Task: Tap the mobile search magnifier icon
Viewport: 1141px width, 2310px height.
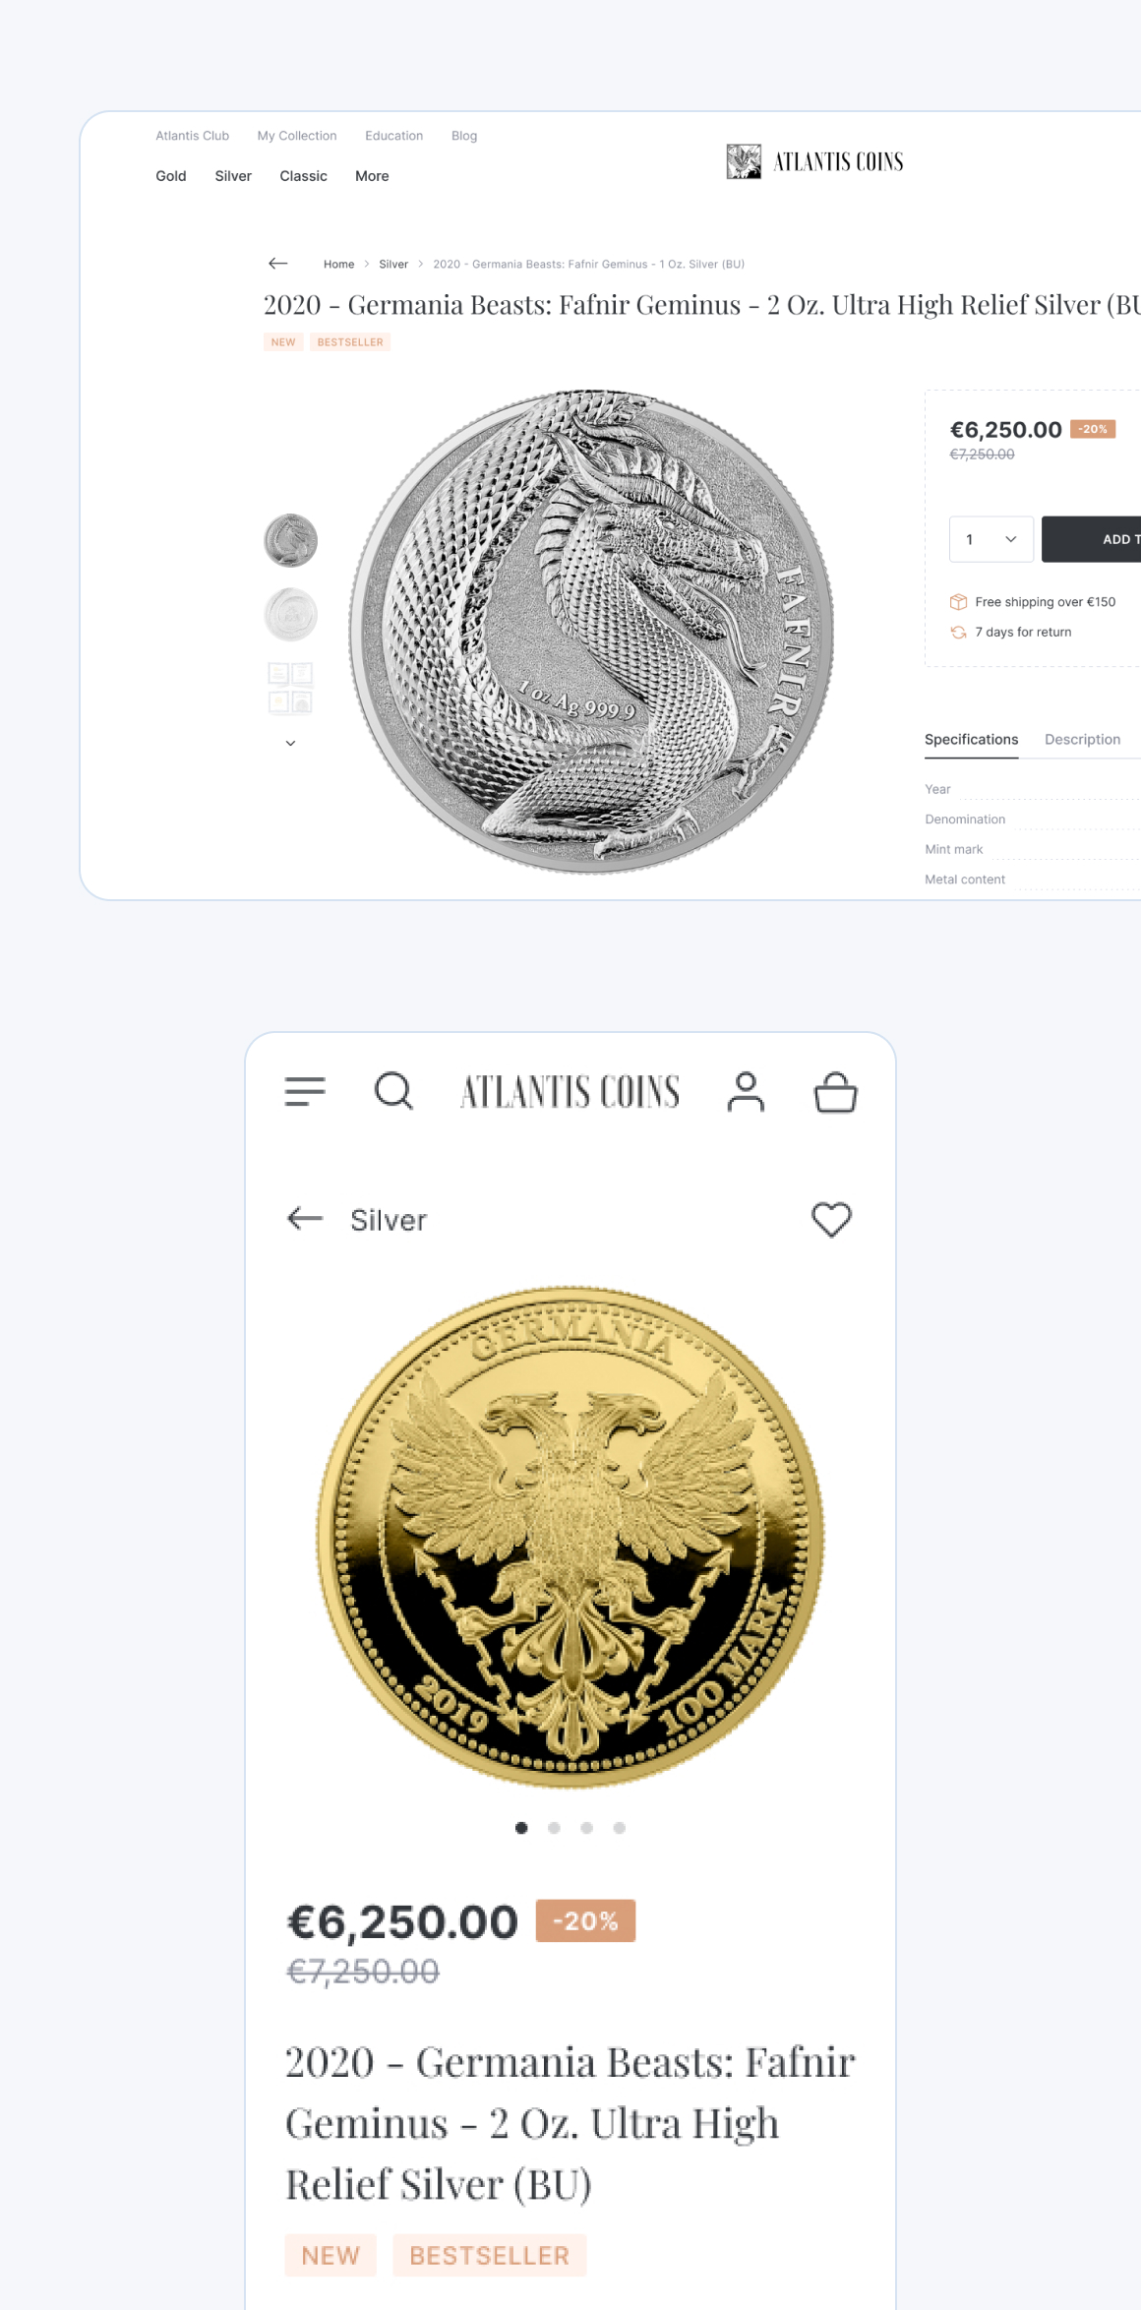Action: (393, 1091)
